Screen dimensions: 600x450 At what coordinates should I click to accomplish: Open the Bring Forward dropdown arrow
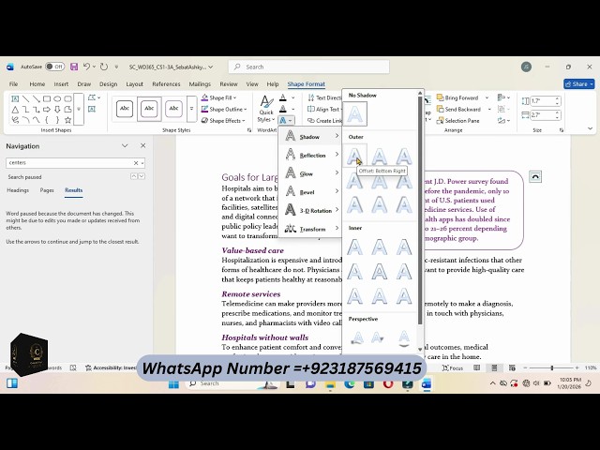pos(487,97)
